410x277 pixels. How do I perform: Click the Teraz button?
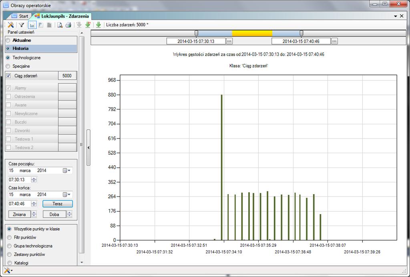(58, 204)
